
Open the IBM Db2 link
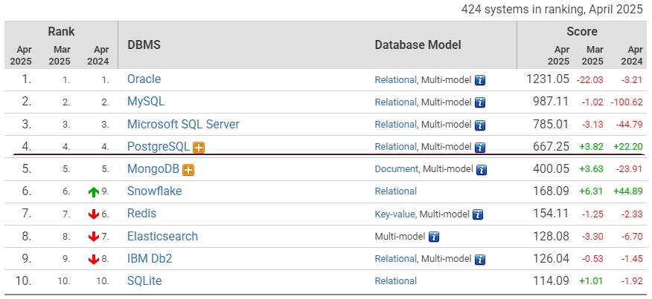[x=149, y=258]
